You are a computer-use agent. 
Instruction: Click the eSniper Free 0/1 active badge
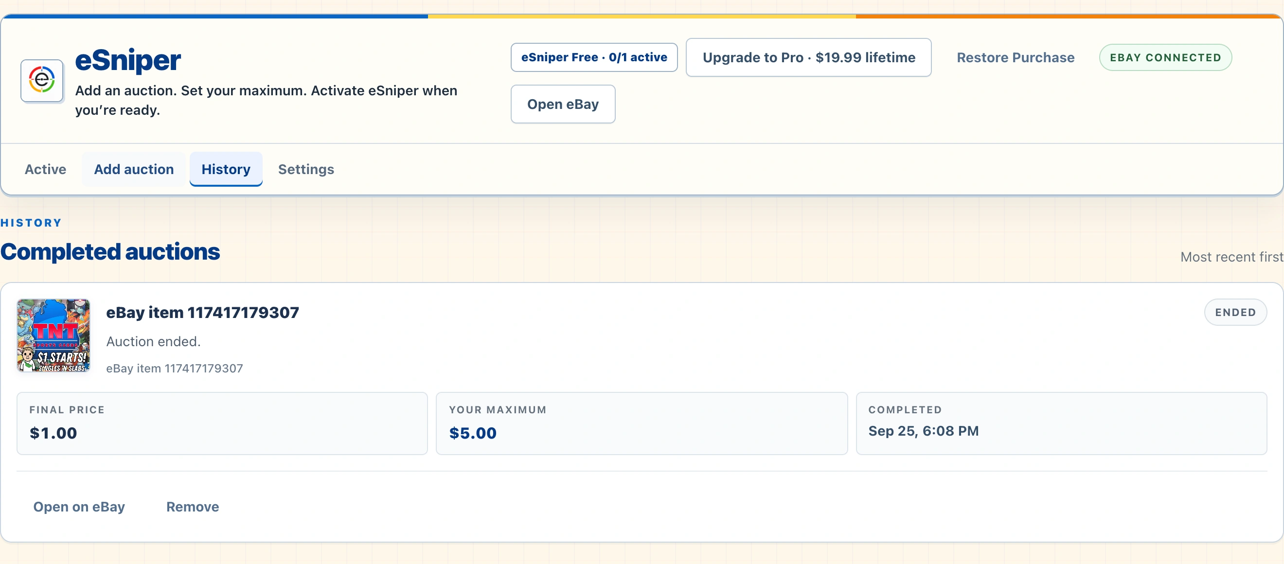(594, 57)
